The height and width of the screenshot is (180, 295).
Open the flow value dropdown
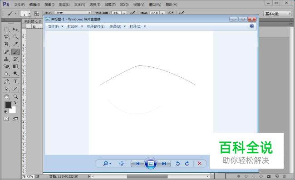click(x=162, y=13)
